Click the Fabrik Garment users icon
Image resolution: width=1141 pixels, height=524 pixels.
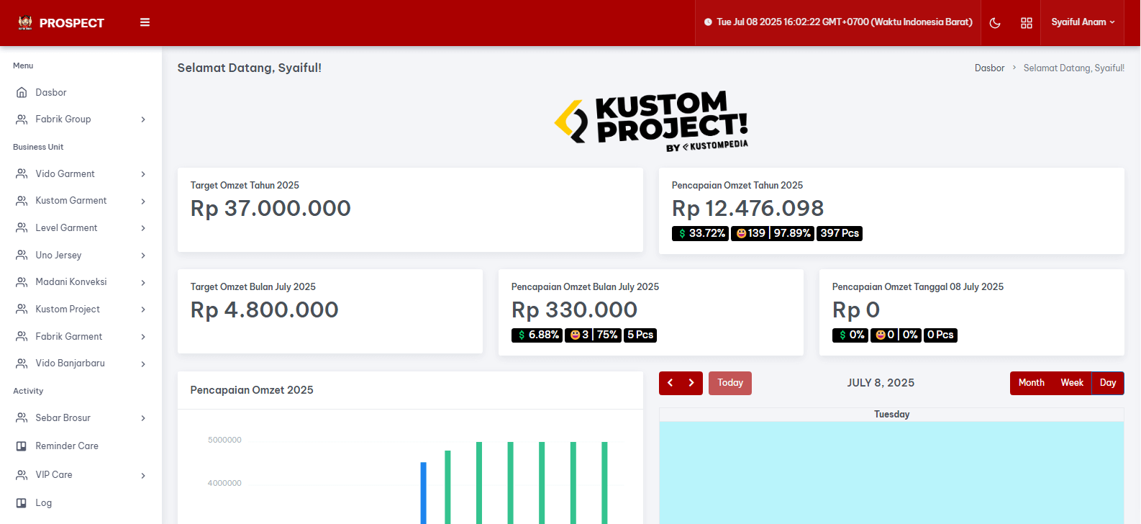coord(22,336)
